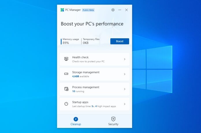Image resolution: width=201 pixels, height=133 pixels.
Task: Minimize the PC Manager window
Action: click(x=120, y=10)
